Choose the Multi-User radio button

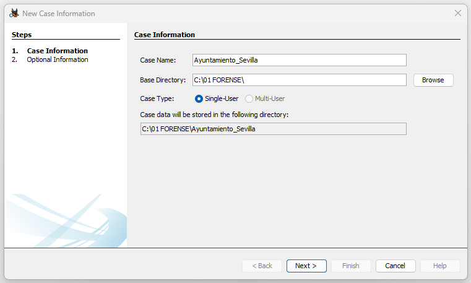[x=249, y=98]
